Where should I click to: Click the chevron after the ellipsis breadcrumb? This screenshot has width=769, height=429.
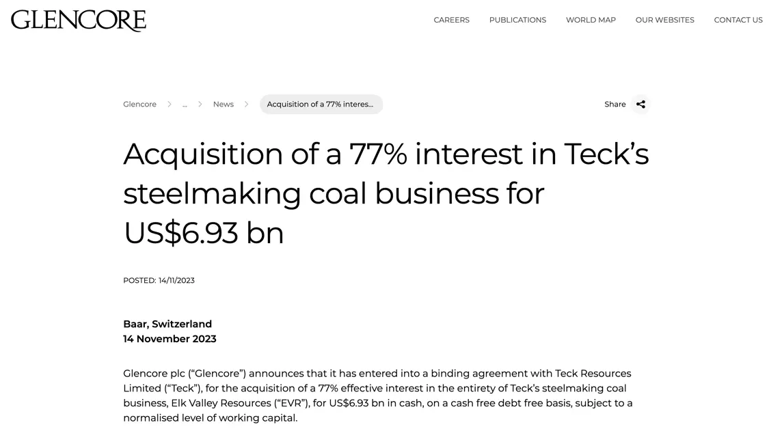click(200, 104)
